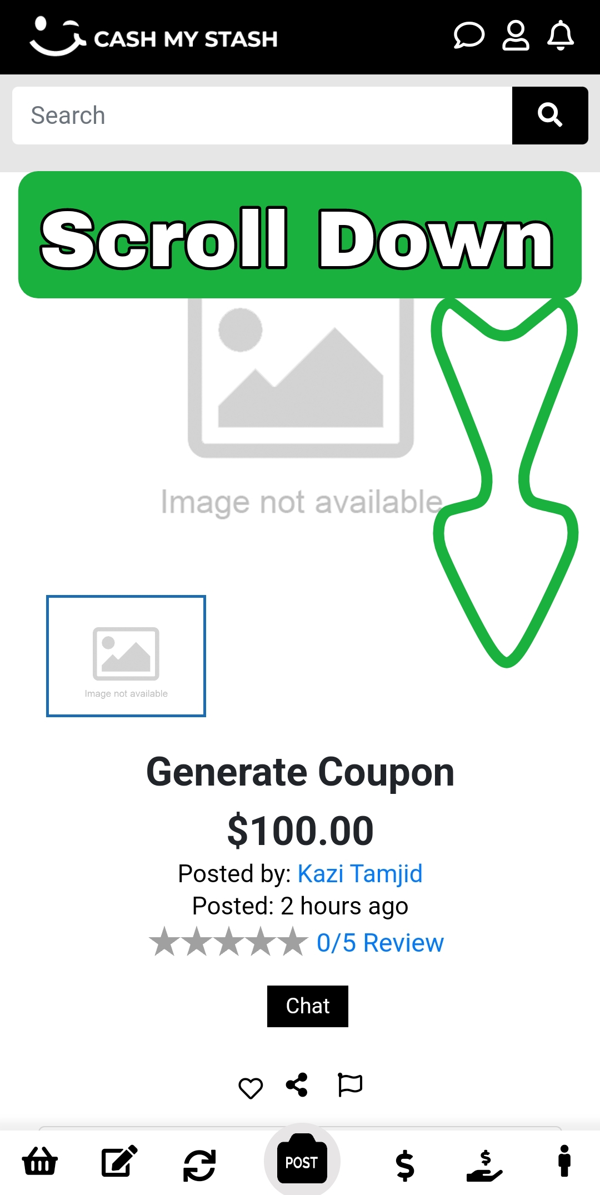Click into the Search input field
Image resolution: width=600 pixels, height=1195 pixels.
(262, 116)
